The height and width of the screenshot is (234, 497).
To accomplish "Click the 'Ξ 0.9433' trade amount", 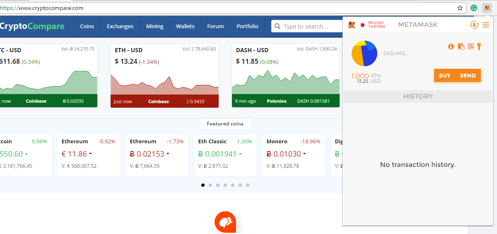I will (195, 101).
